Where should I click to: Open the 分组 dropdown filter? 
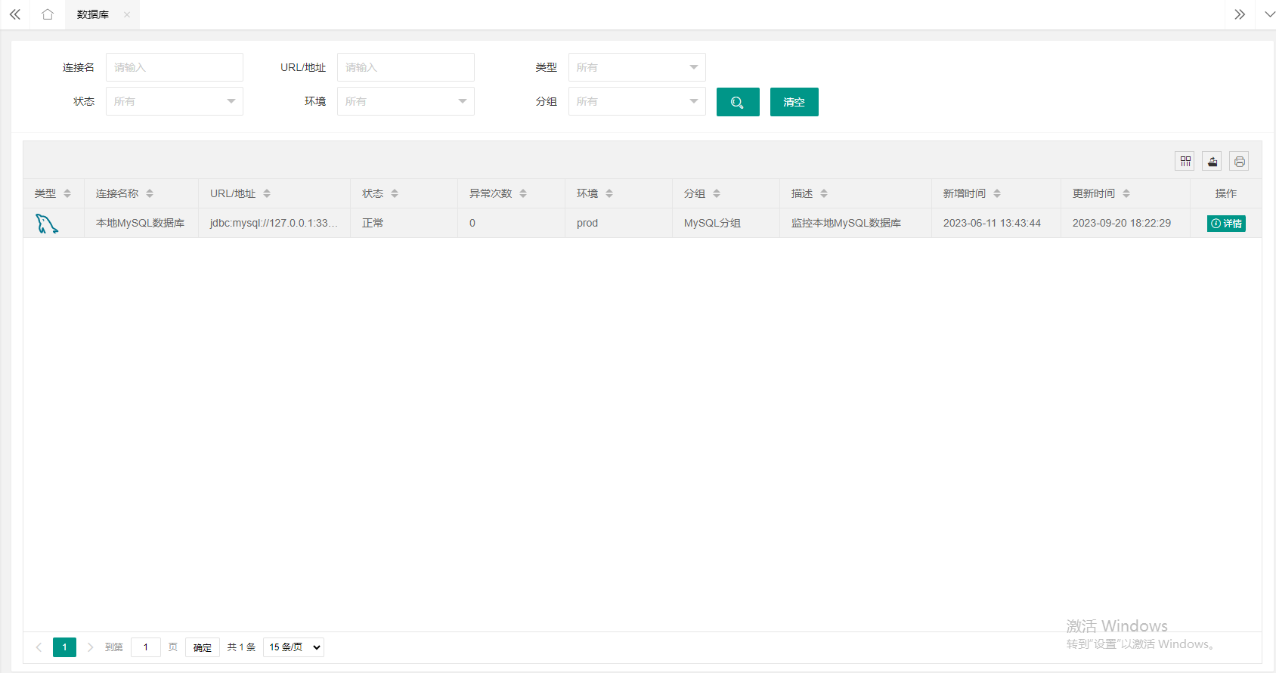637,101
